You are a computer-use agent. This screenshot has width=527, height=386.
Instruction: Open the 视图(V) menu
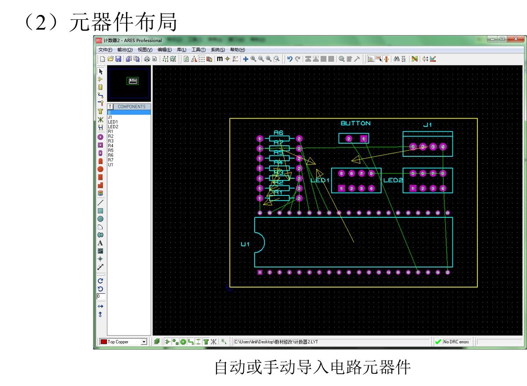tap(145, 50)
